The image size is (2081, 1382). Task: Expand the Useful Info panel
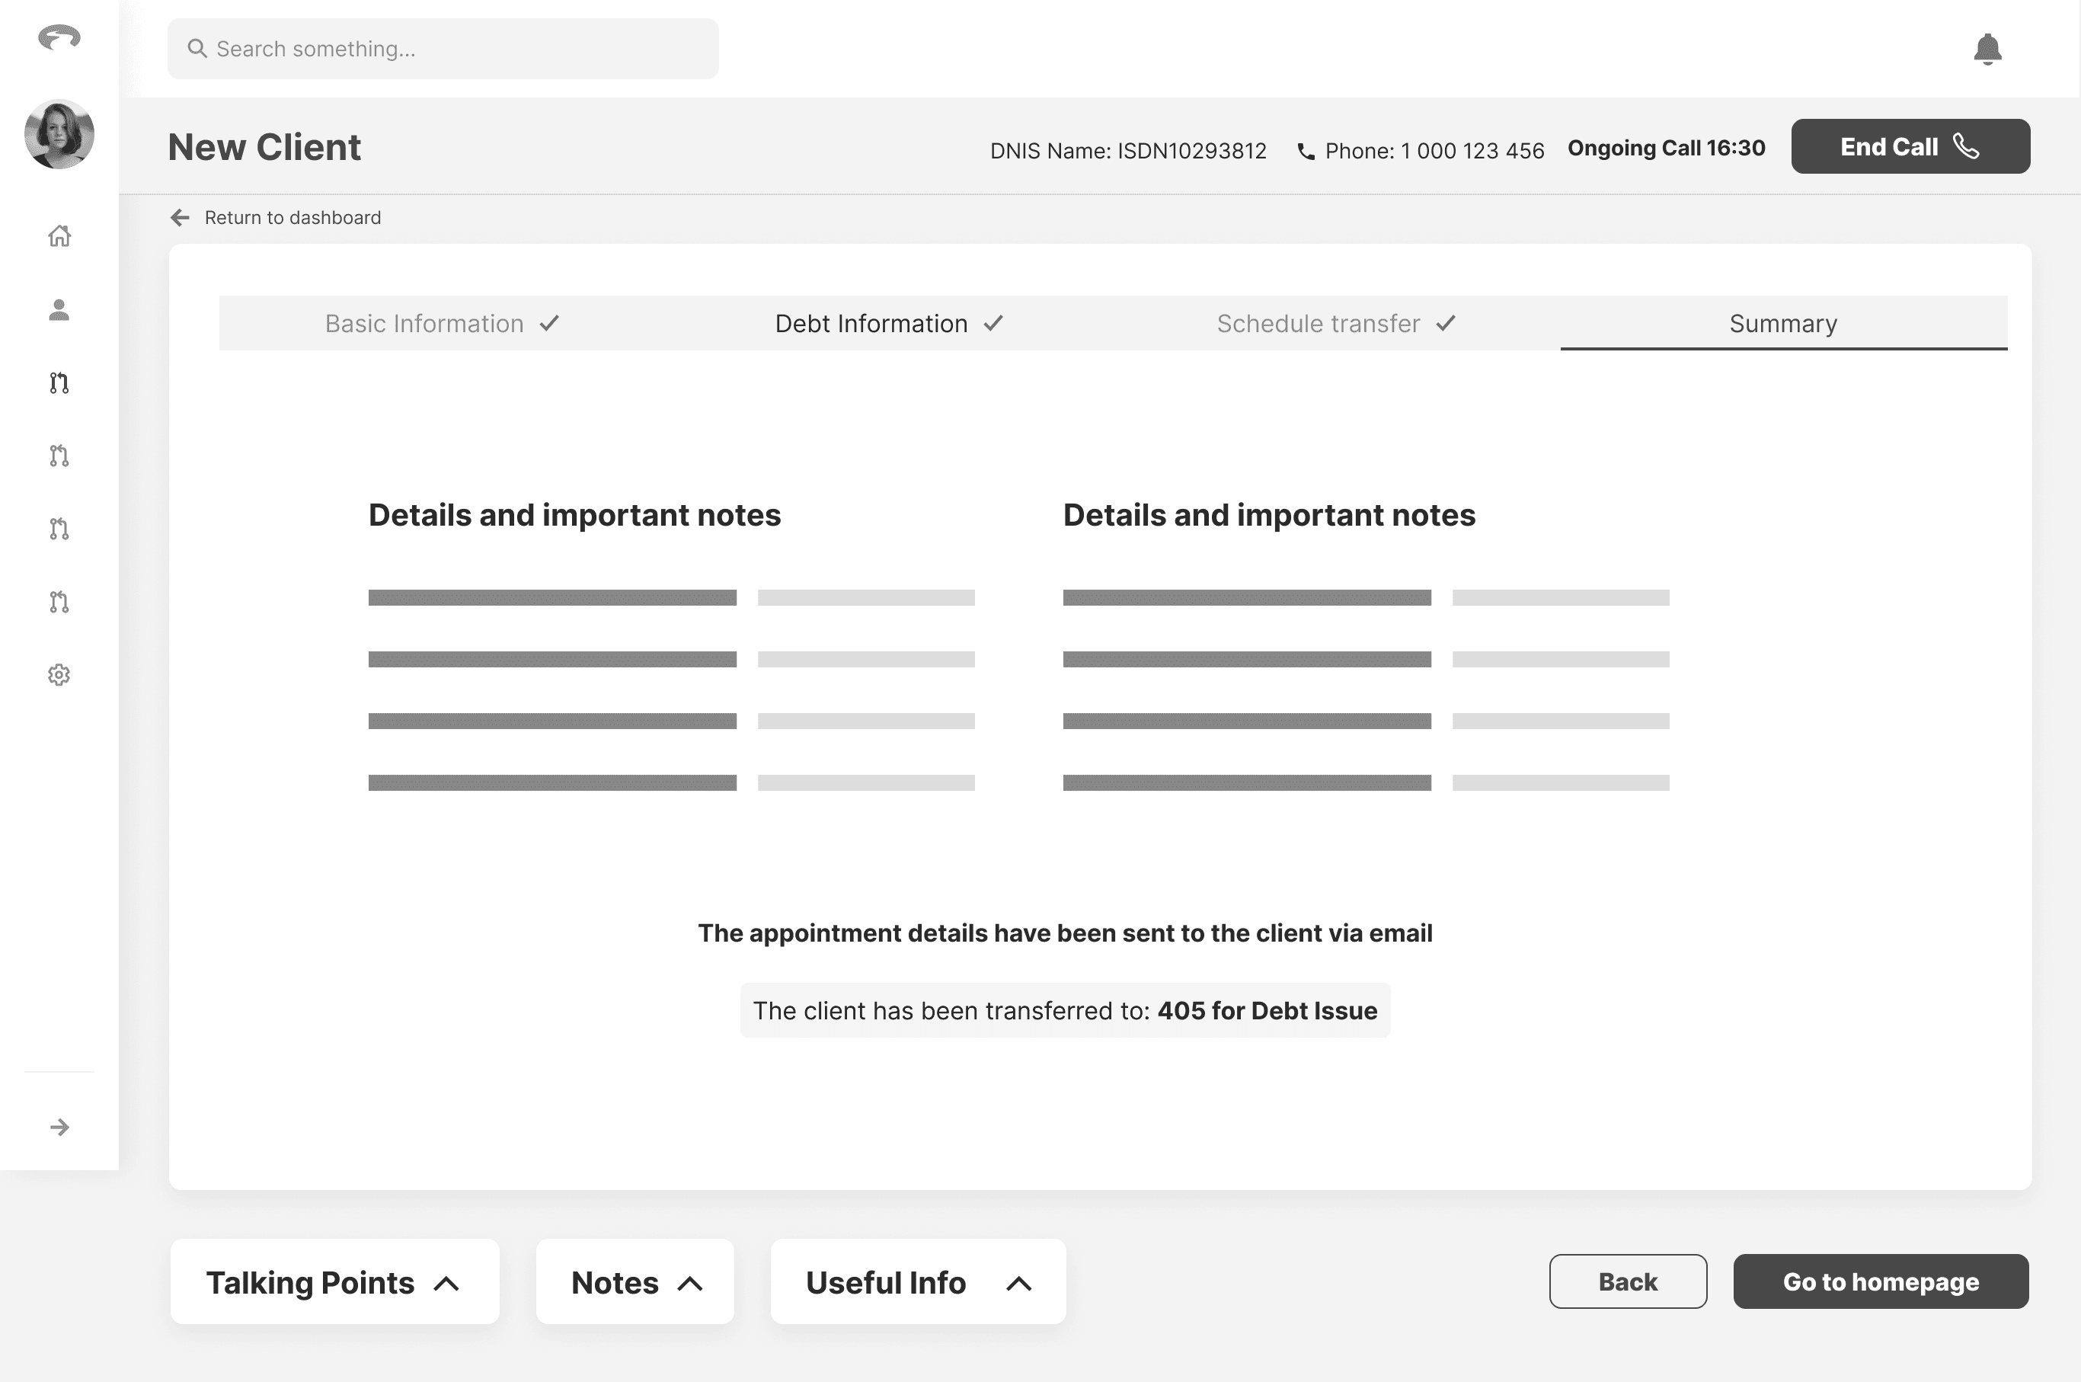[x=917, y=1281]
